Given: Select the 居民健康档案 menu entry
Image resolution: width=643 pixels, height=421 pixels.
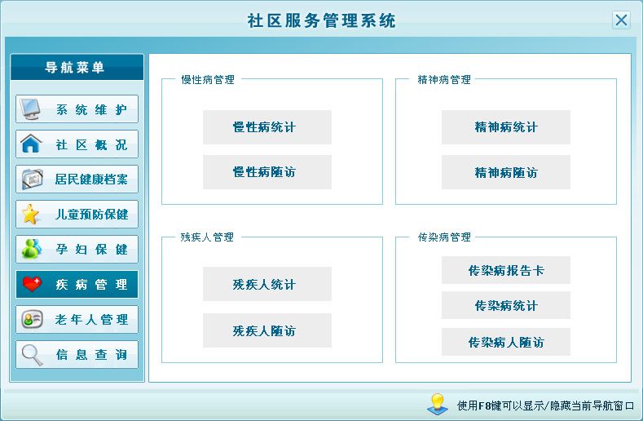Looking at the screenshot, I should pos(77,179).
